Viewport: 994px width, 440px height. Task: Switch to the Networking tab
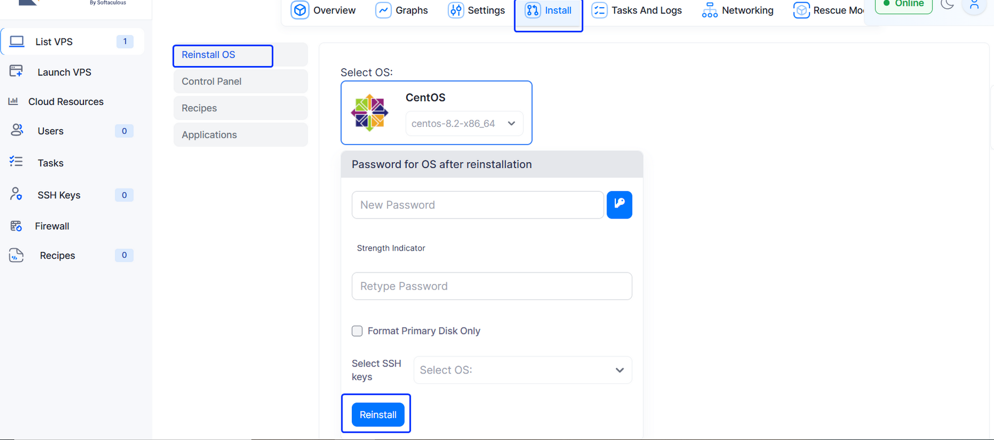(737, 10)
